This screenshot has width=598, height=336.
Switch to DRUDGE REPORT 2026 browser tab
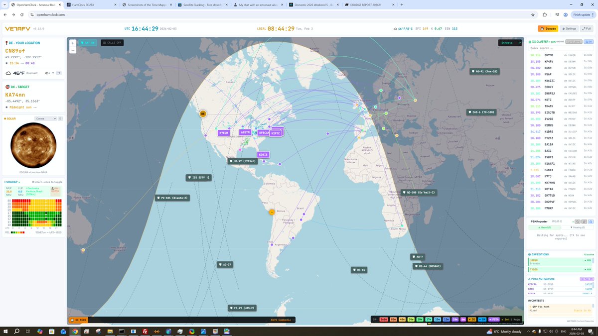[x=368, y=4]
